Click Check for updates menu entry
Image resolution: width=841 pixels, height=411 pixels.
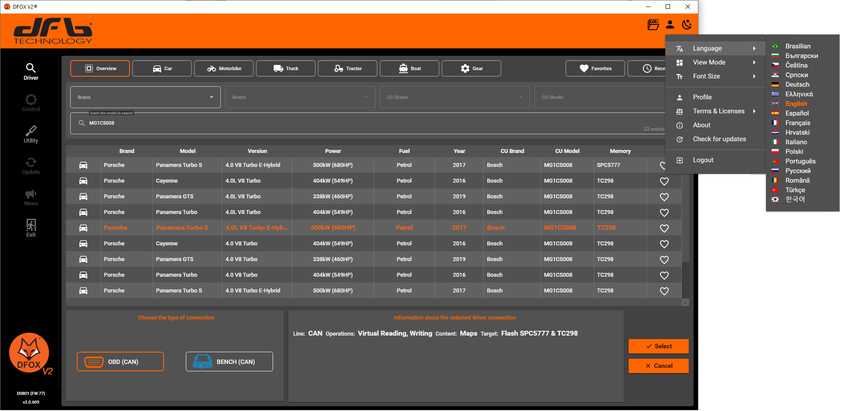click(x=719, y=139)
